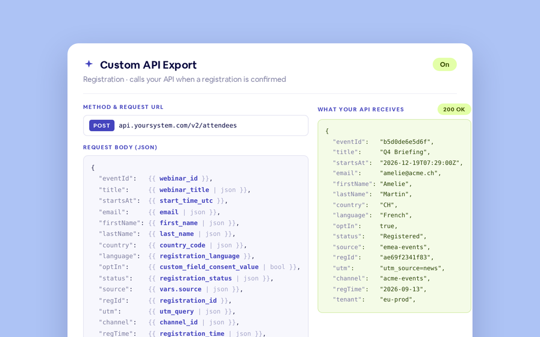Click the POST method badge

point(102,126)
